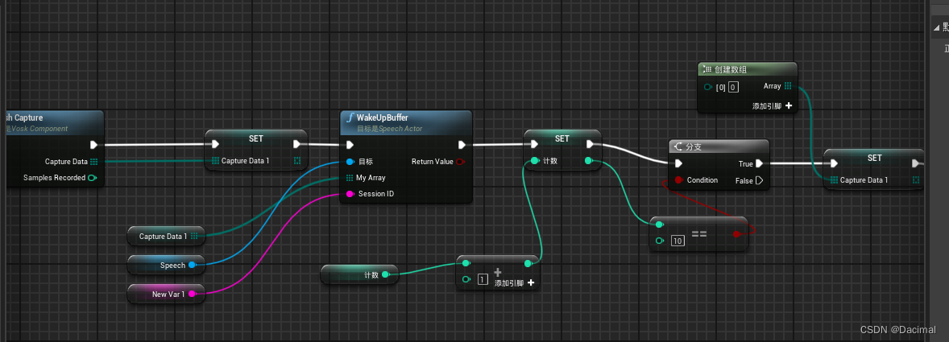Select the SET 计数 node title

point(562,138)
